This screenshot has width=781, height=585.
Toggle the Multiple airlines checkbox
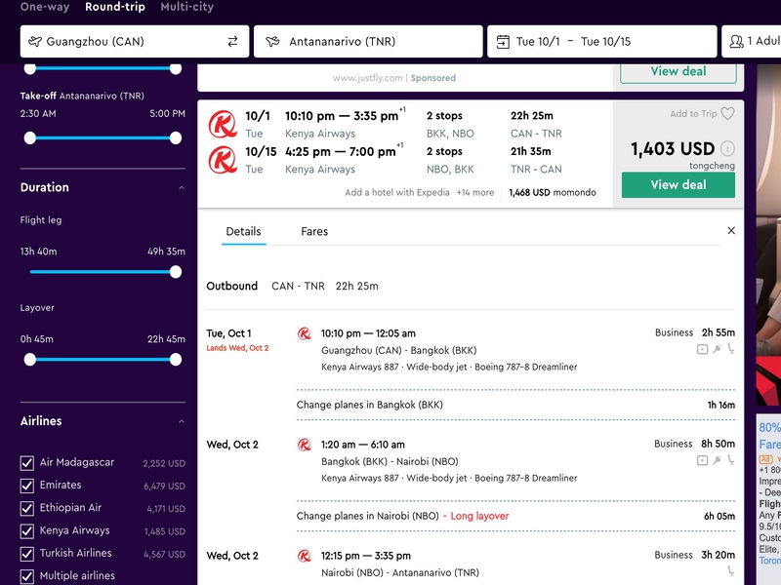pos(27,576)
